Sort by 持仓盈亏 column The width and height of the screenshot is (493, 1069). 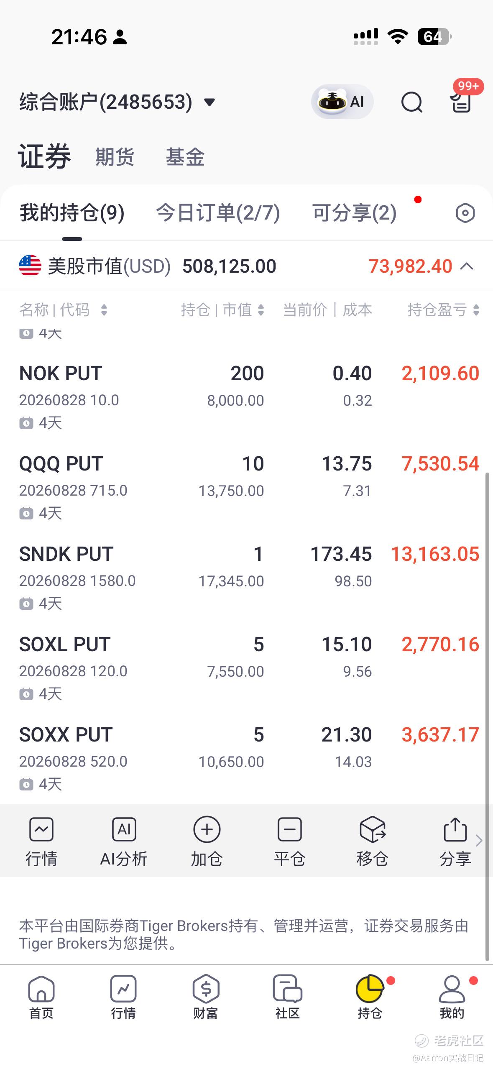pos(443,310)
